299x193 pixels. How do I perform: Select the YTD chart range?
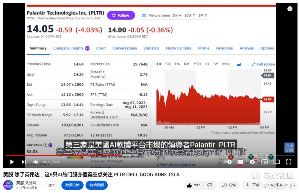tap(197, 64)
